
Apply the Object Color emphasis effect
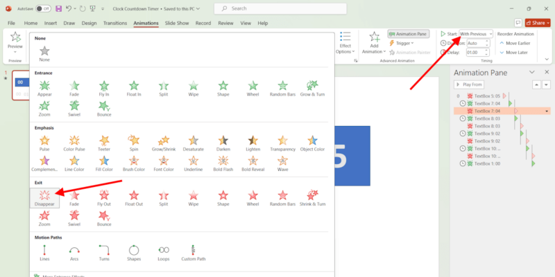click(x=312, y=143)
